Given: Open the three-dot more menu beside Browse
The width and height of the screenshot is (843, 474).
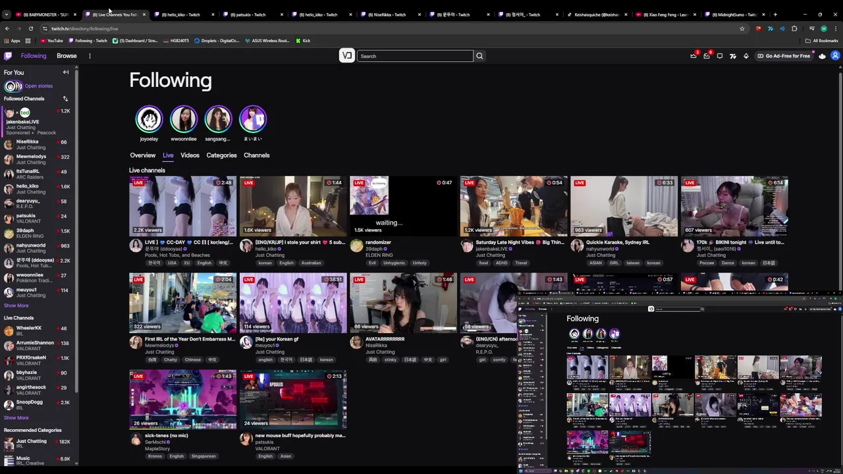Looking at the screenshot, I should 90,56.
